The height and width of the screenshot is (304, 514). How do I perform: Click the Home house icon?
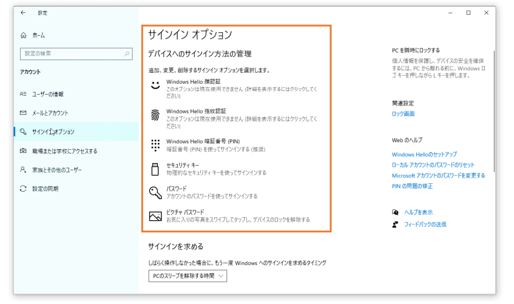23,35
